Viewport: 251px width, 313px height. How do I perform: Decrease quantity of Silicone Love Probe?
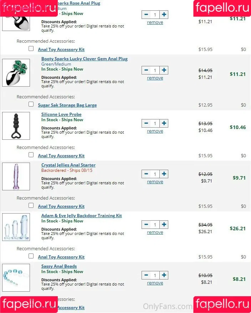coord(146,123)
